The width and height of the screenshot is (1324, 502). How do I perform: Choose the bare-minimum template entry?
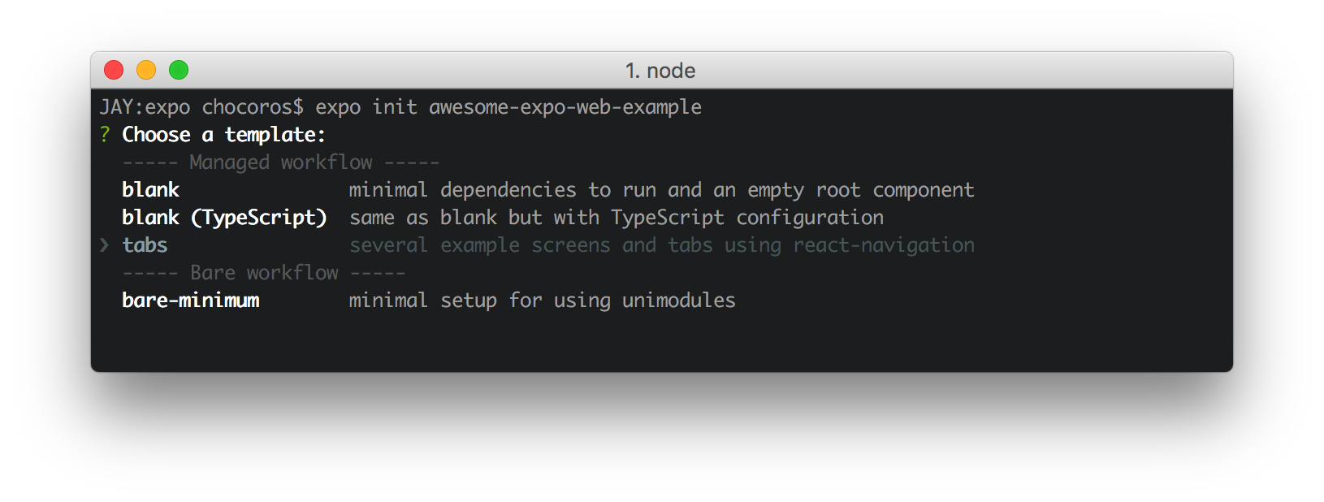[191, 301]
